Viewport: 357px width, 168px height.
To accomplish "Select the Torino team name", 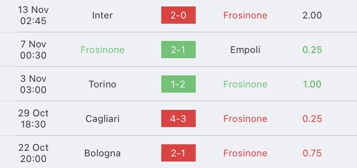I will click(x=102, y=84).
